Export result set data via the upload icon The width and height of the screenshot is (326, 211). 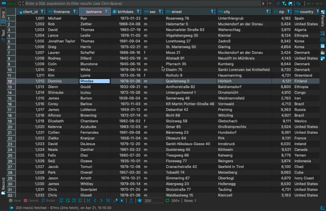point(131,201)
